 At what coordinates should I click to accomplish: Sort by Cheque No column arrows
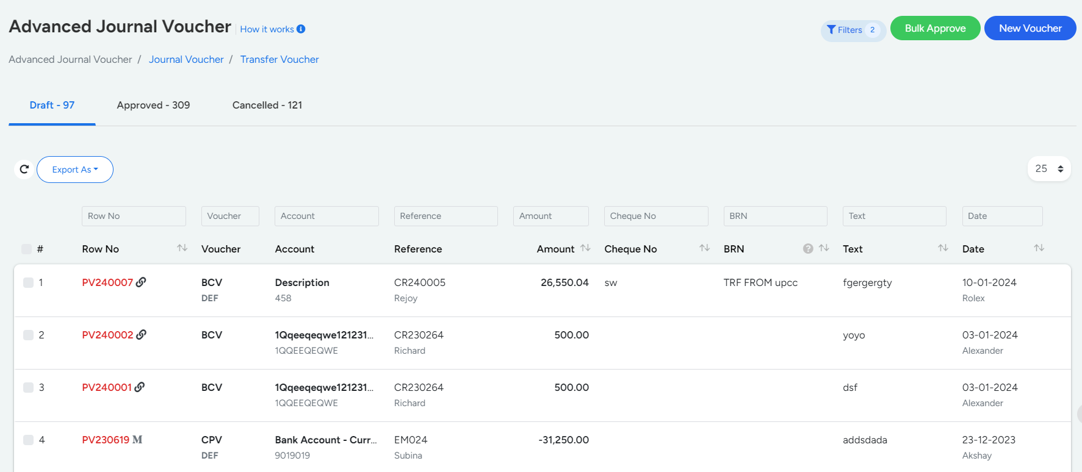click(x=704, y=248)
